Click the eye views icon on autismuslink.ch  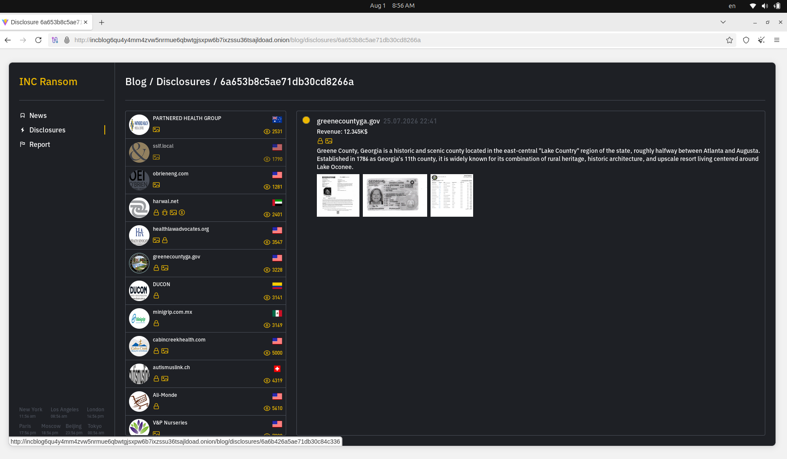267,381
